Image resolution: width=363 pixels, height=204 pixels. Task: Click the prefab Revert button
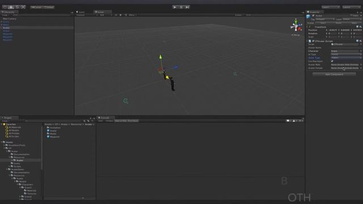(x=339, y=23)
